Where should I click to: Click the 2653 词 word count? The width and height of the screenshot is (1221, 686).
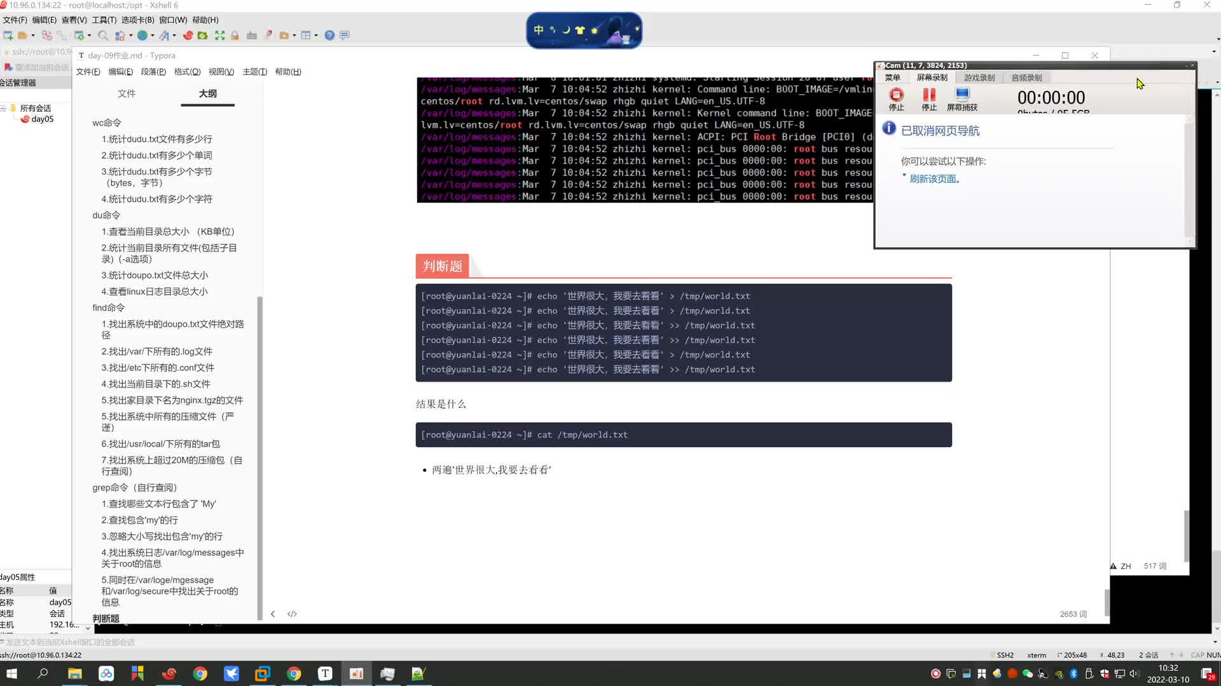(1073, 614)
